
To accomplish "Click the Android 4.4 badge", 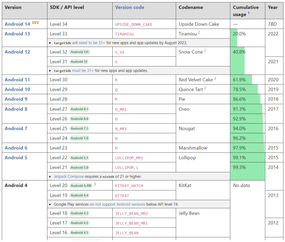I will 79,195.
